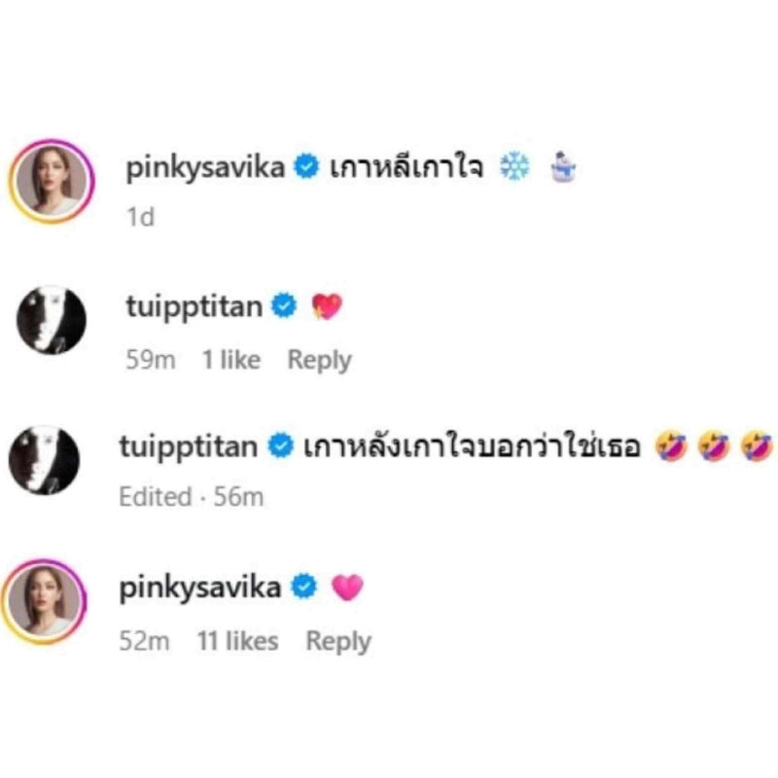The height and width of the screenshot is (778, 778).
Task: Click the 1d timestamp under first comment
Action: 140,217
